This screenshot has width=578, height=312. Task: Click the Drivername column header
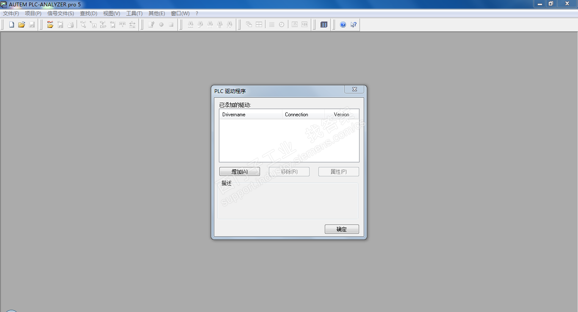[251, 115]
